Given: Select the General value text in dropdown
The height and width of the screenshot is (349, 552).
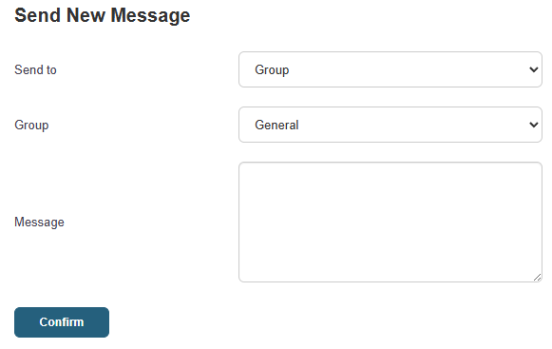Looking at the screenshot, I should 276,125.
